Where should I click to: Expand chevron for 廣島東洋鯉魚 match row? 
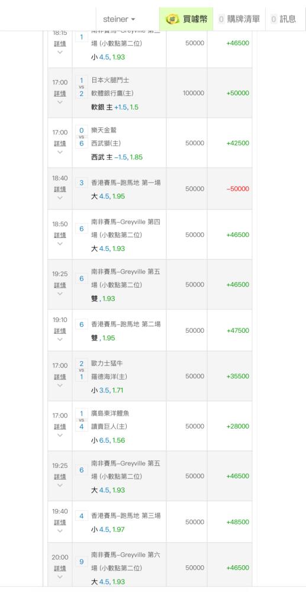[x=60, y=435]
